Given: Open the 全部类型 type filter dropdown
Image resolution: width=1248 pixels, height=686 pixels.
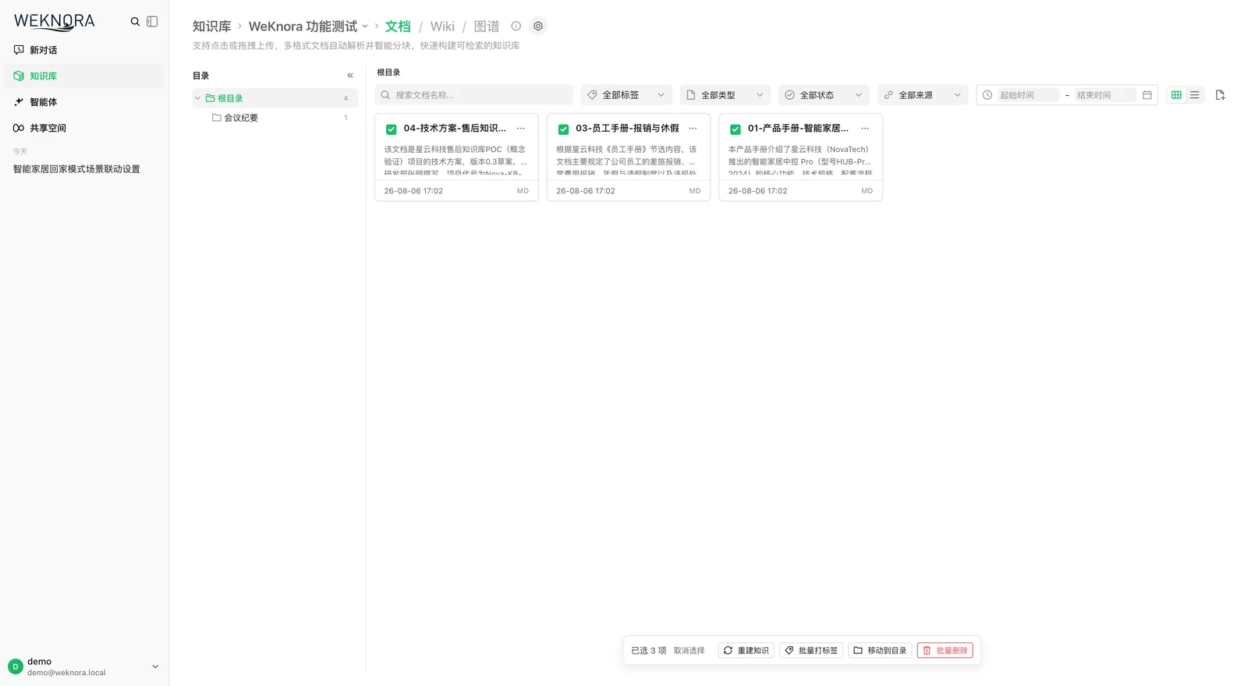Looking at the screenshot, I should (725, 95).
